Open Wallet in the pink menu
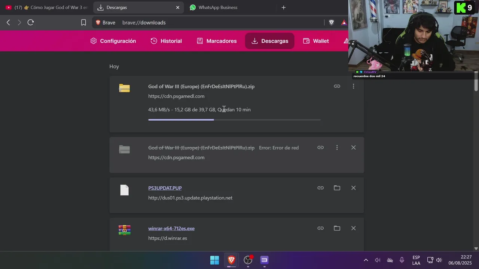The image size is (479, 269). pos(316,41)
